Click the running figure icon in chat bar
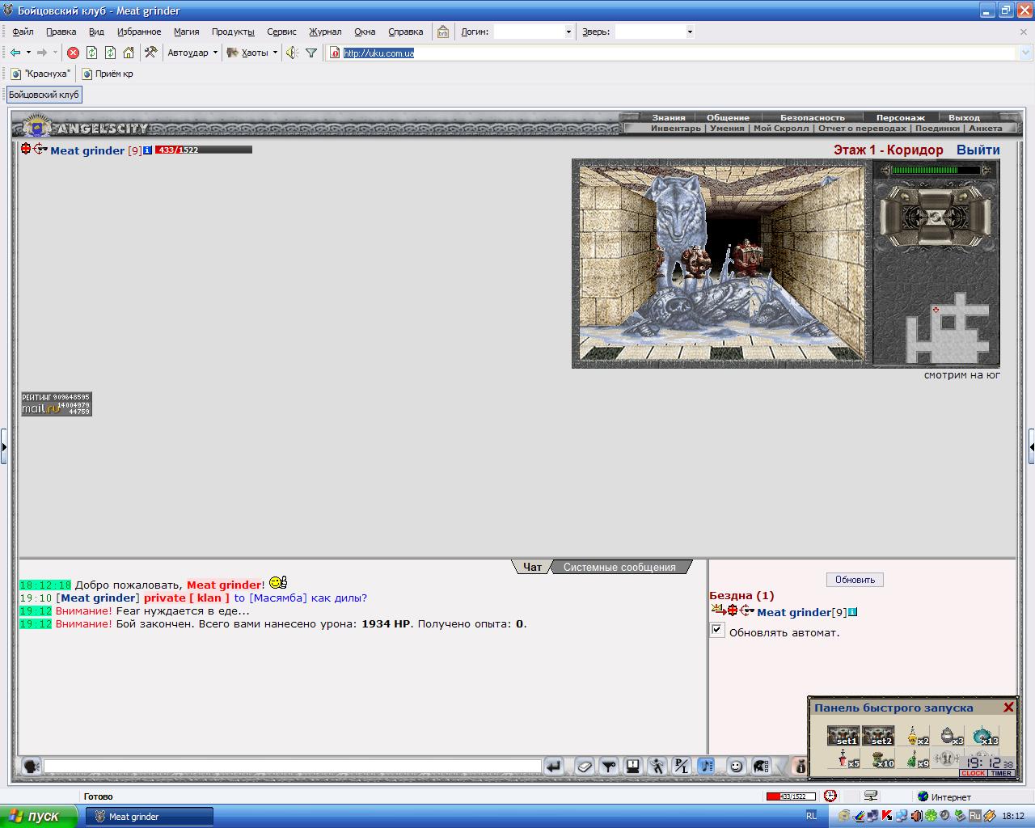This screenshot has height=828, width=1035. tap(657, 766)
